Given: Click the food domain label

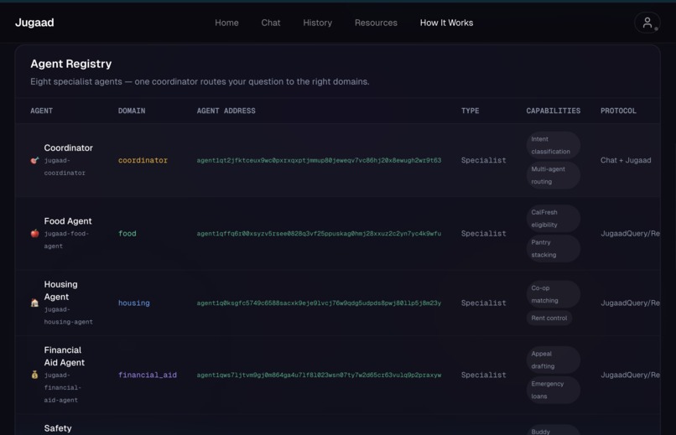Looking at the screenshot, I should (127, 234).
